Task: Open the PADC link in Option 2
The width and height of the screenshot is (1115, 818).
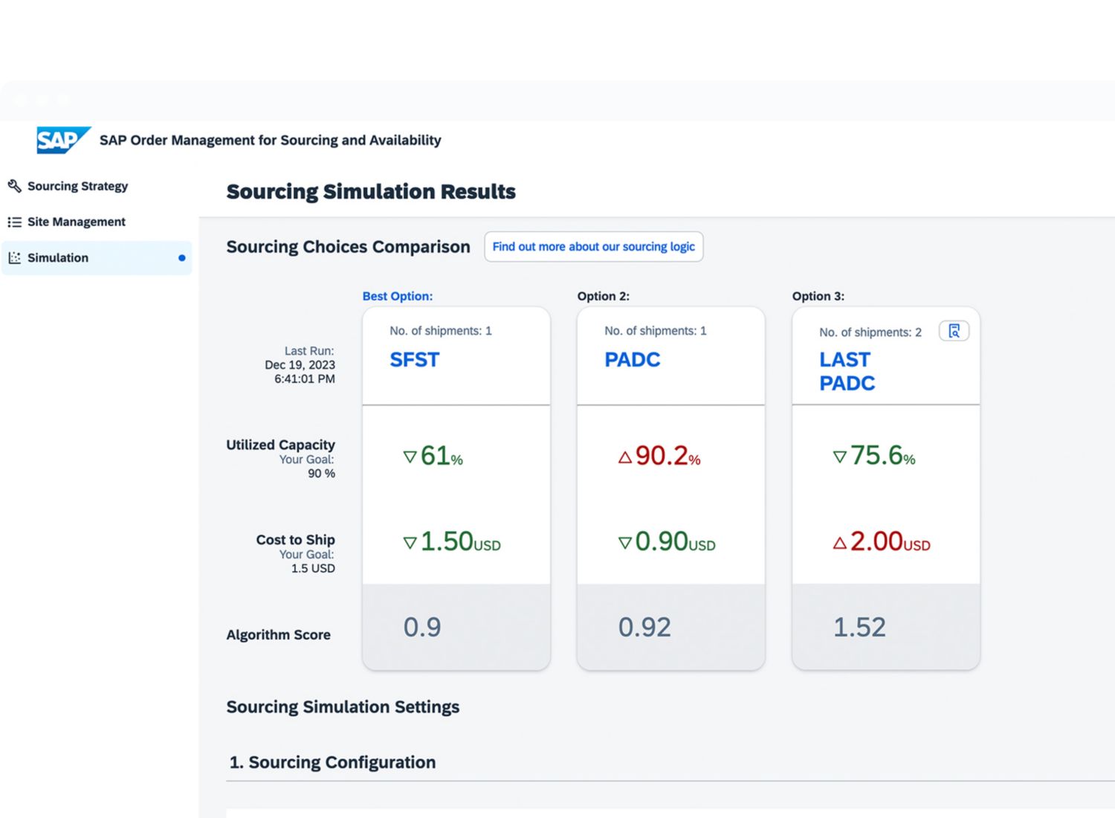Action: 632,360
